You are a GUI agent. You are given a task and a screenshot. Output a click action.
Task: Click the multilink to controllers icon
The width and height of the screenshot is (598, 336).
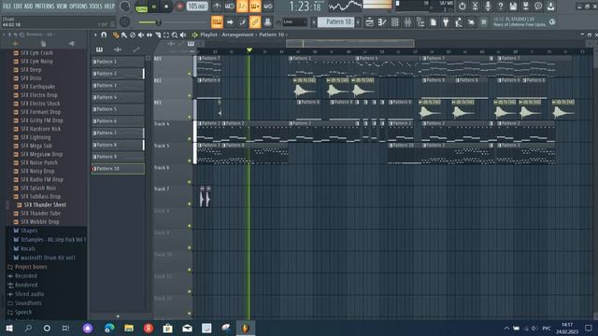pos(268,22)
